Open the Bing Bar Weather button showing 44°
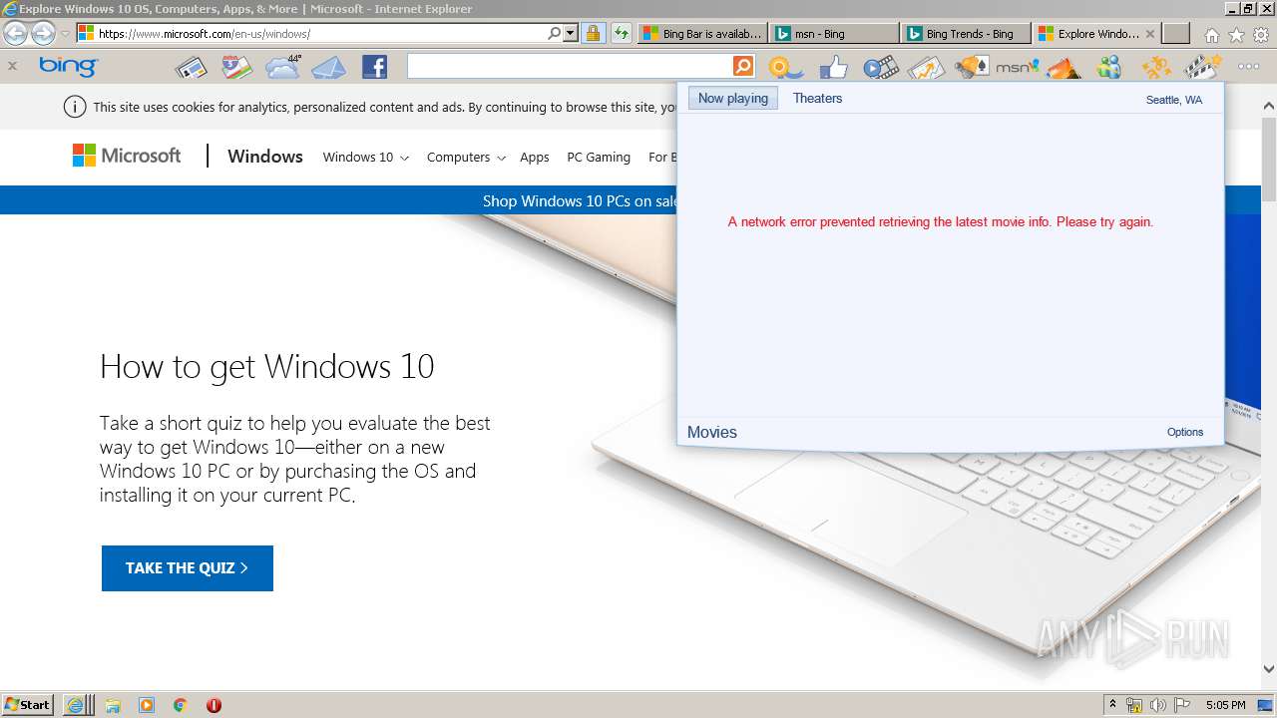Image resolution: width=1277 pixels, height=718 pixels. (283, 67)
